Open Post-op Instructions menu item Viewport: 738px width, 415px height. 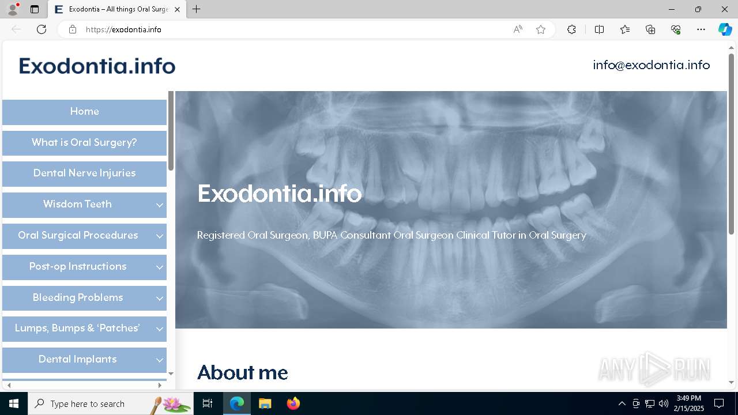tap(78, 267)
